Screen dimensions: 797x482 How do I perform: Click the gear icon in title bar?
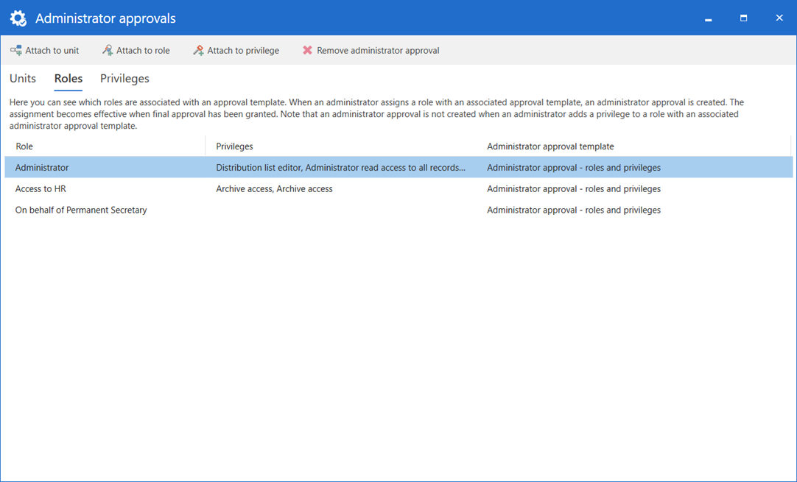(x=18, y=18)
